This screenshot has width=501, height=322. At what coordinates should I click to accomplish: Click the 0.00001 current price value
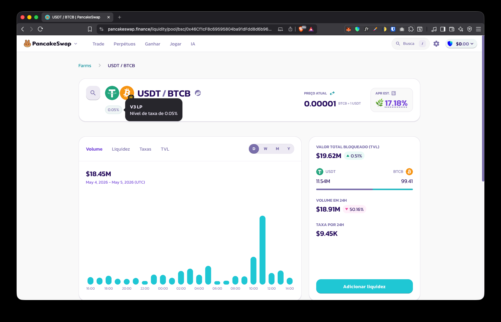[x=320, y=103]
